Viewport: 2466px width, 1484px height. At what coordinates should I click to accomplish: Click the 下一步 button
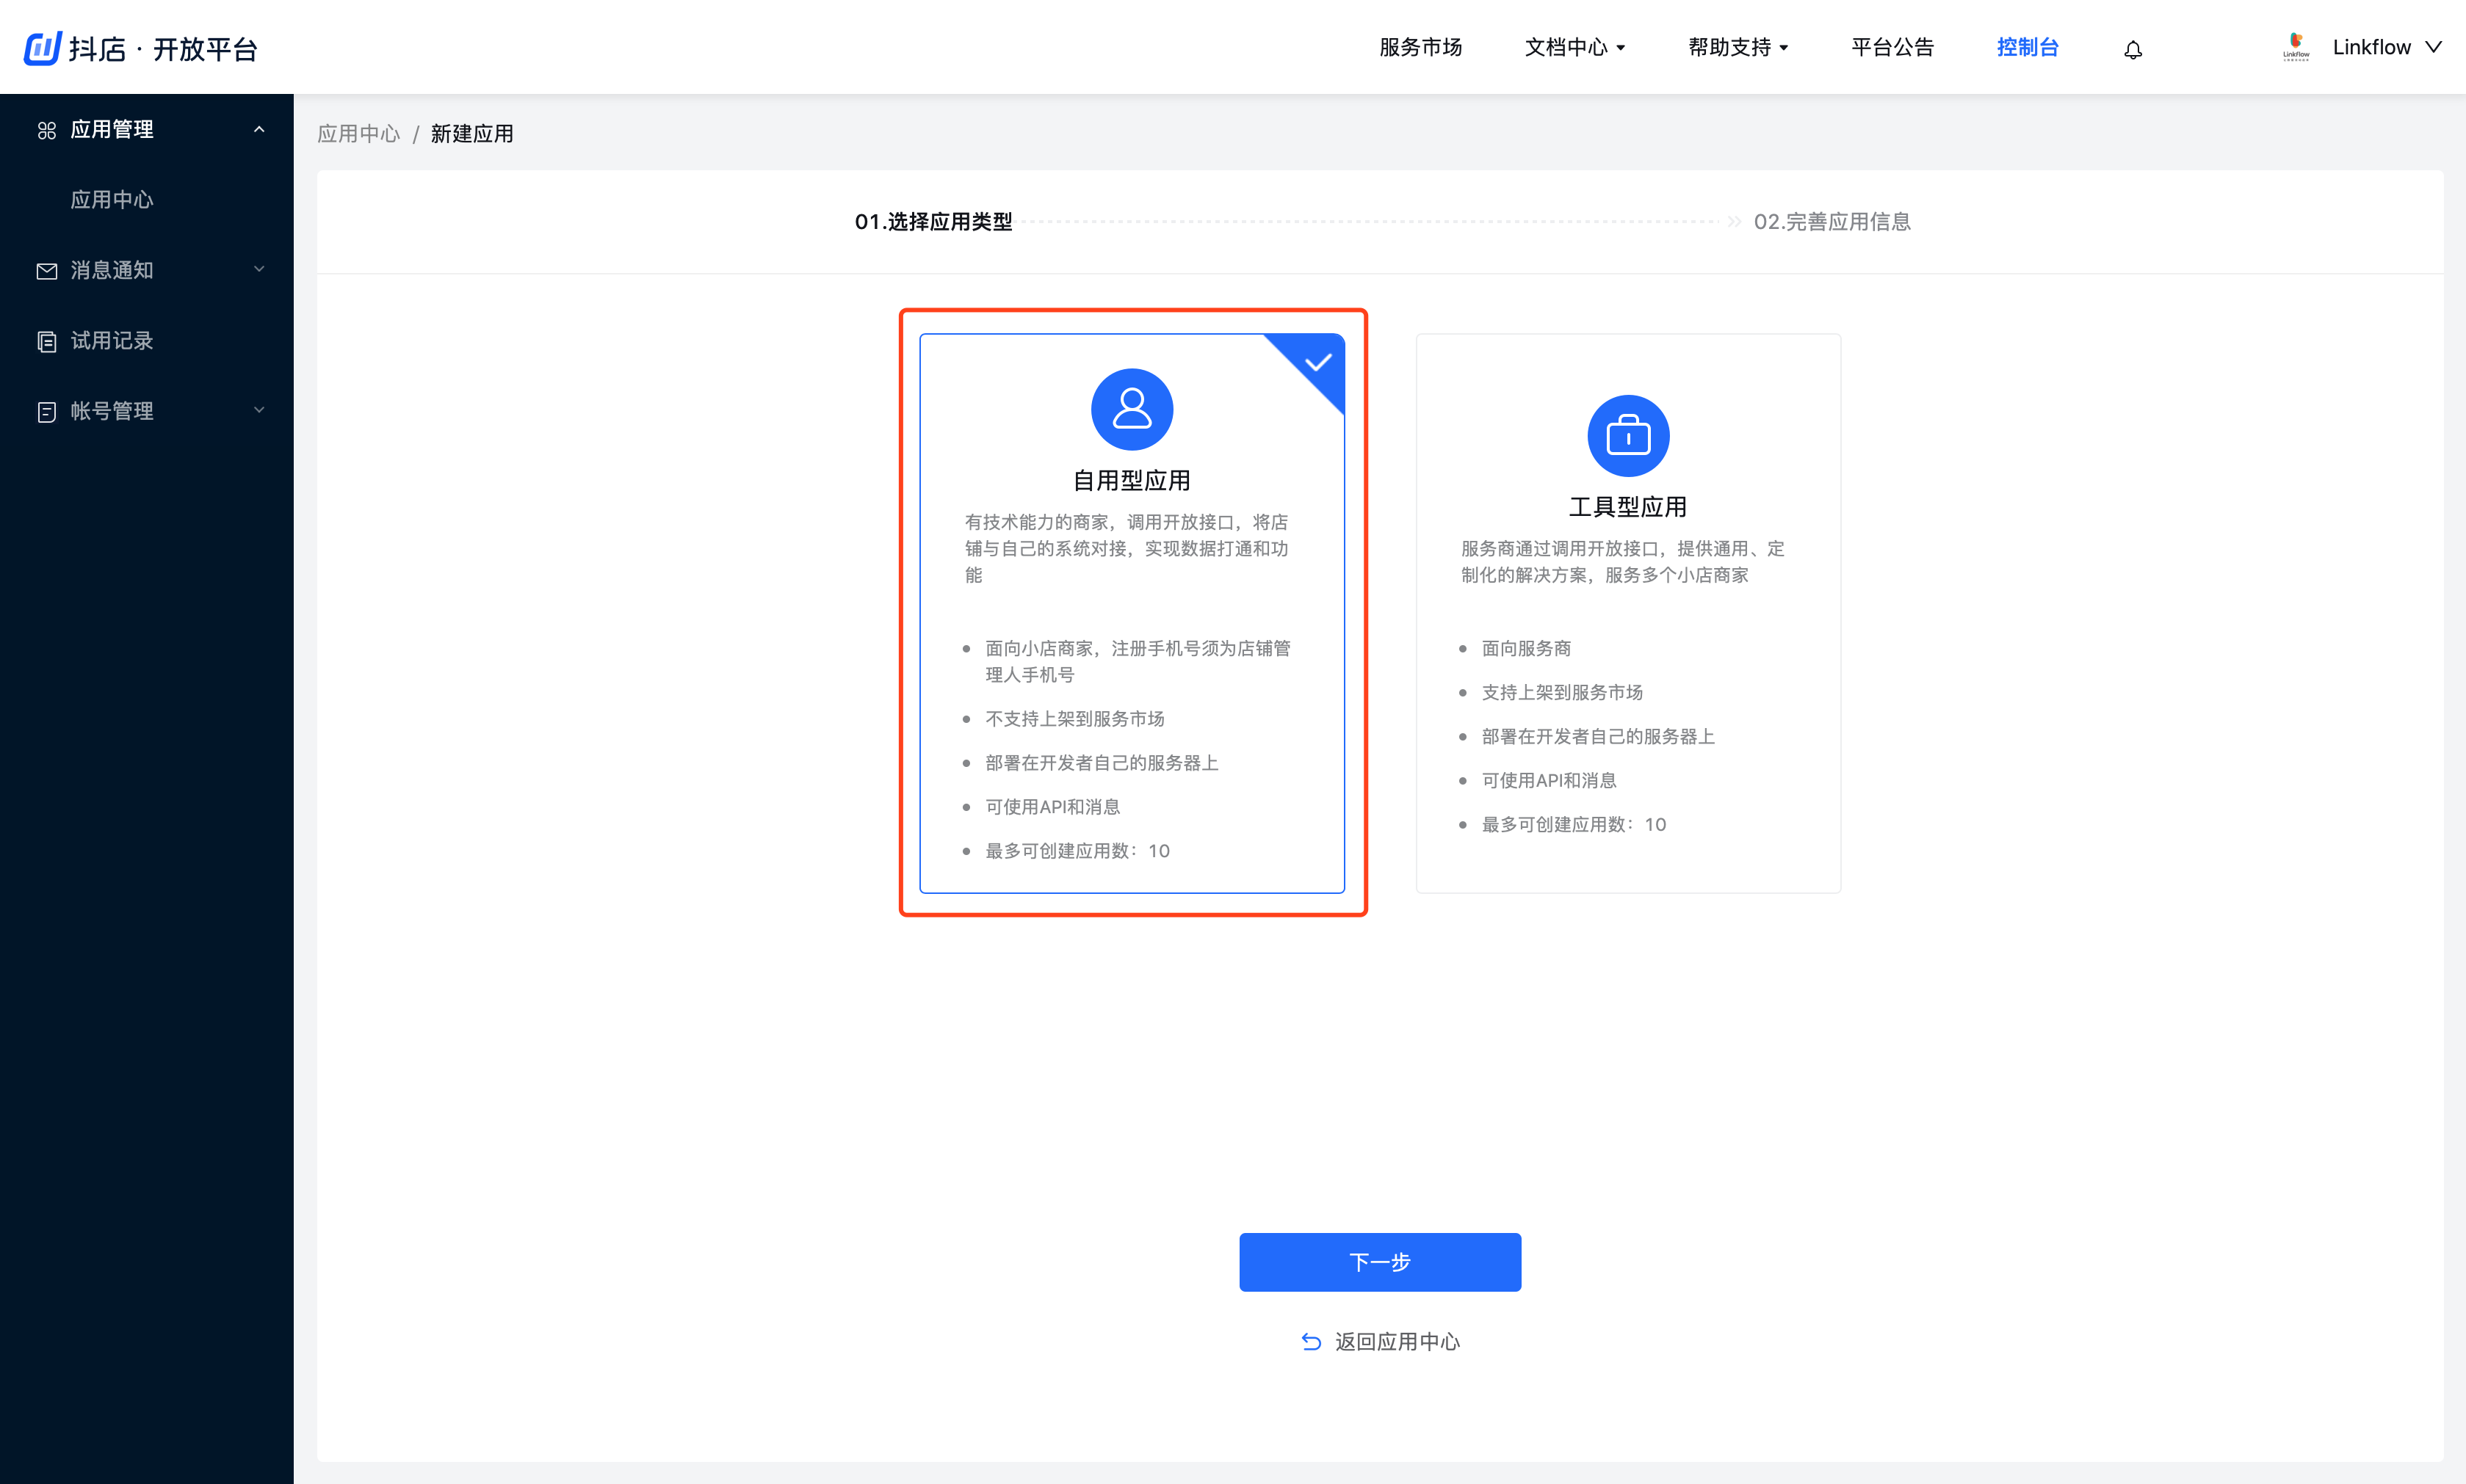coord(1380,1262)
